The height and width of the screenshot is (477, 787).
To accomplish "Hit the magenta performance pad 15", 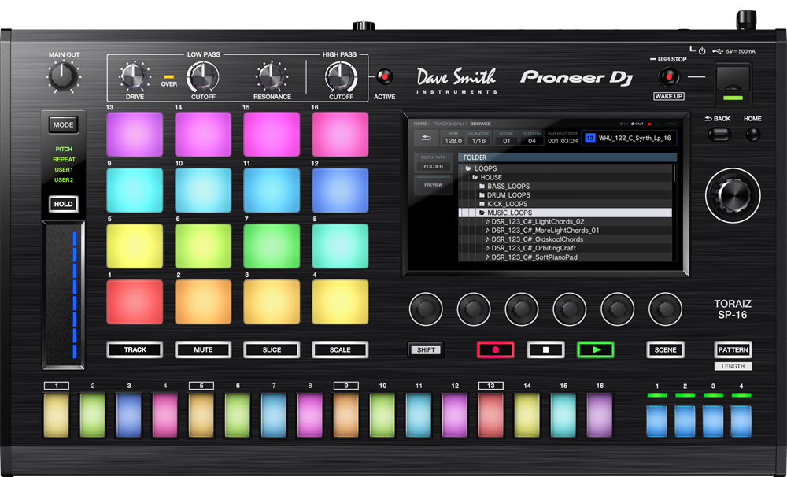I will click(x=272, y=135).
